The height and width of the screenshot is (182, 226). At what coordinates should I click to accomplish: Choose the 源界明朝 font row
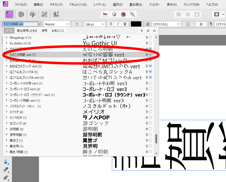[x=78, y=135]
